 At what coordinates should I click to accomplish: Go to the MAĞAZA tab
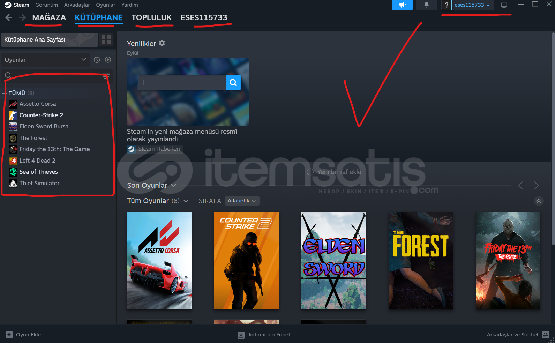(x=49, y=17)
